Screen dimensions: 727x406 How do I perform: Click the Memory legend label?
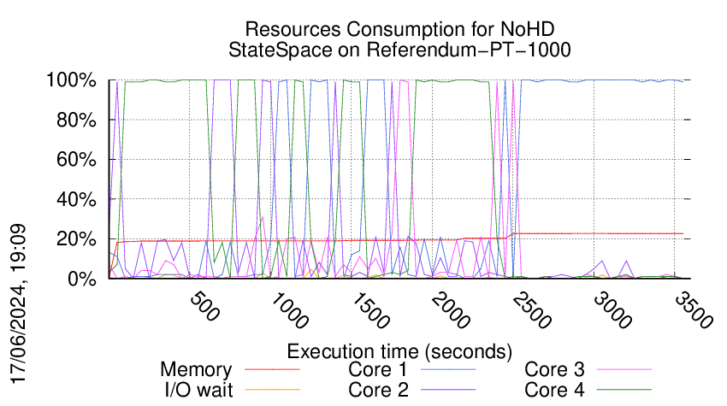(196, 370)
